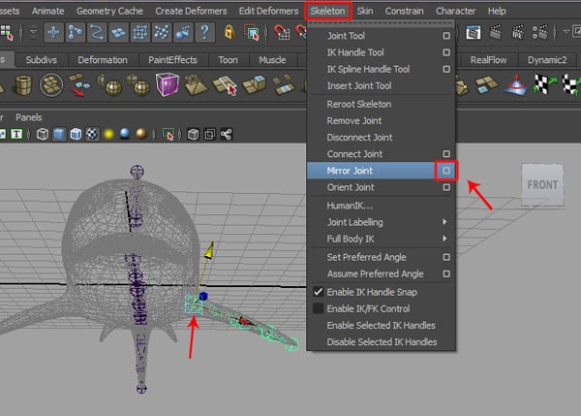Enable the IK/FK Control checkbox
This screenshot has width=581, height=416.
(x=318, y=308)
